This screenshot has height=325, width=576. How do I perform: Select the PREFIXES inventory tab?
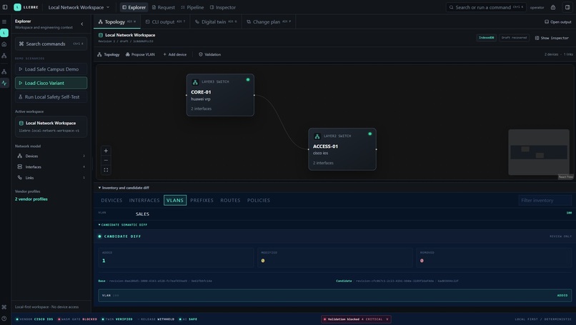click(202, 200)
